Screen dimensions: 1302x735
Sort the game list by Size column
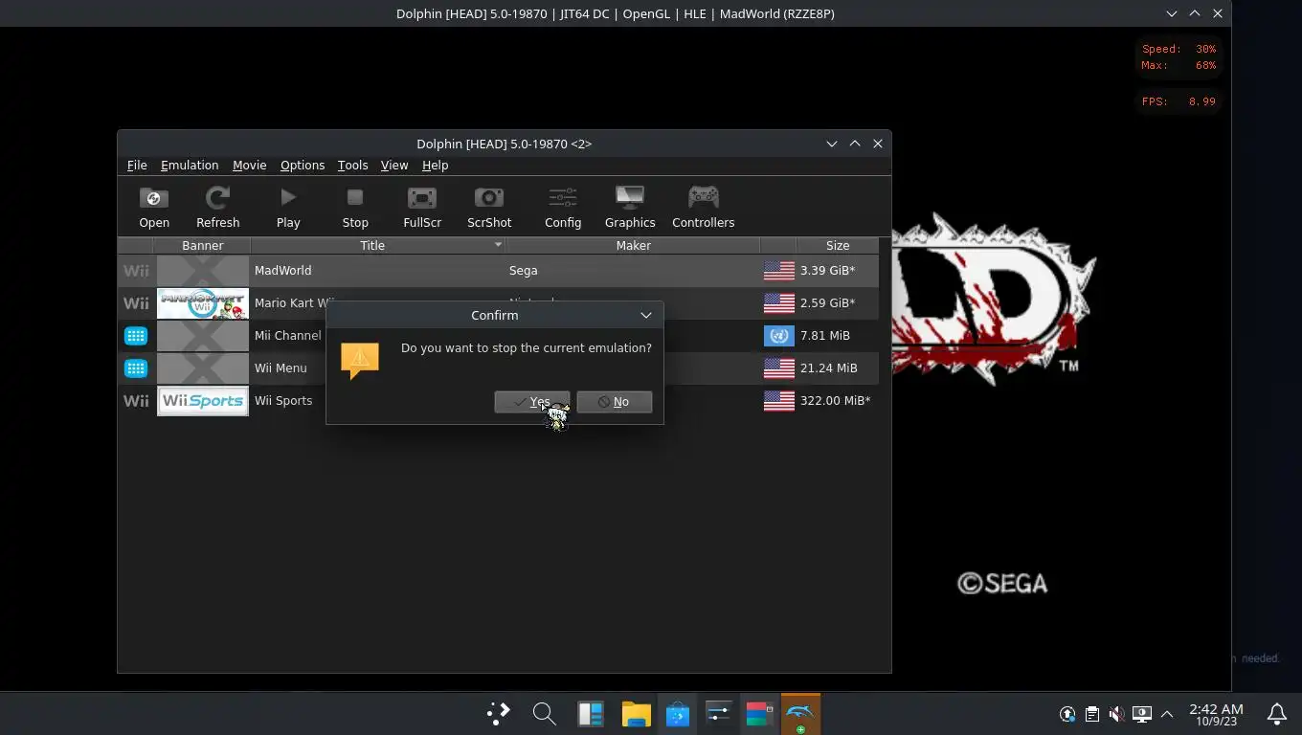[837, 246]
